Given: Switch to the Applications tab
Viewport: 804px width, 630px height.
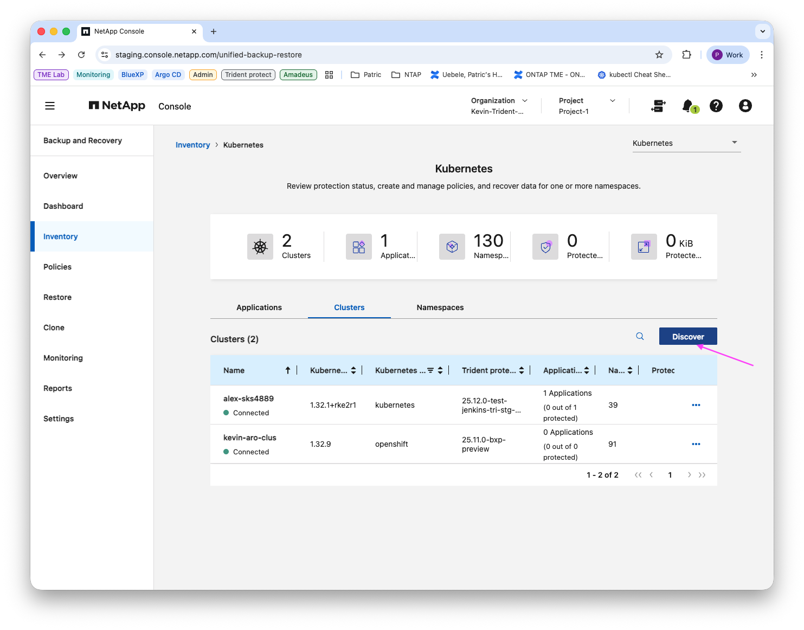Looking at the screenshot, I should (x=259, y=307).
